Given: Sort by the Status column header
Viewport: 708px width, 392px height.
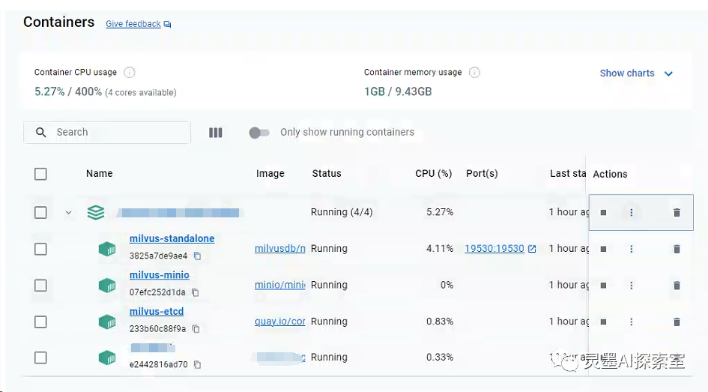Looking at the screenshot, I should 327,173.
